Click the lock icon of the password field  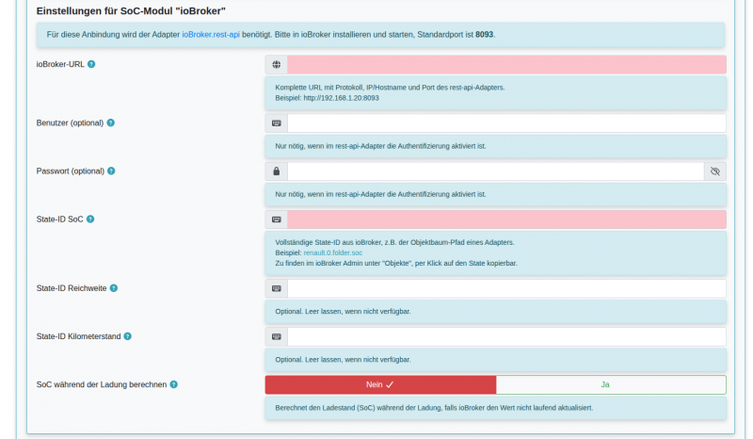[x=276, y=171]
